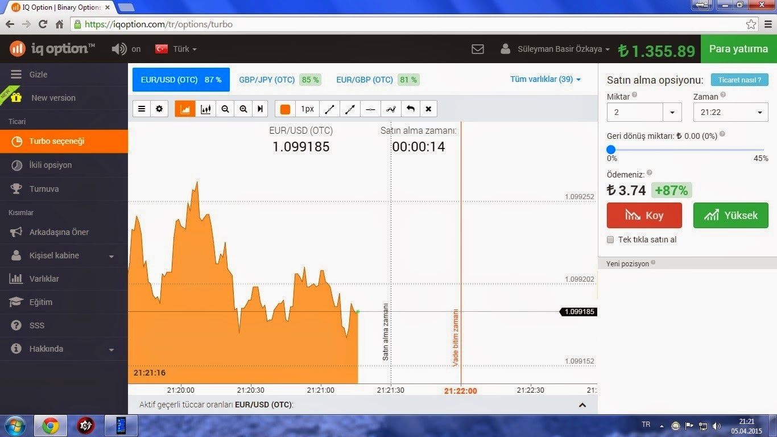Switch to candlestick chart type
The image size is (777, 437).
pyautogui.click(x=205, y=109)
